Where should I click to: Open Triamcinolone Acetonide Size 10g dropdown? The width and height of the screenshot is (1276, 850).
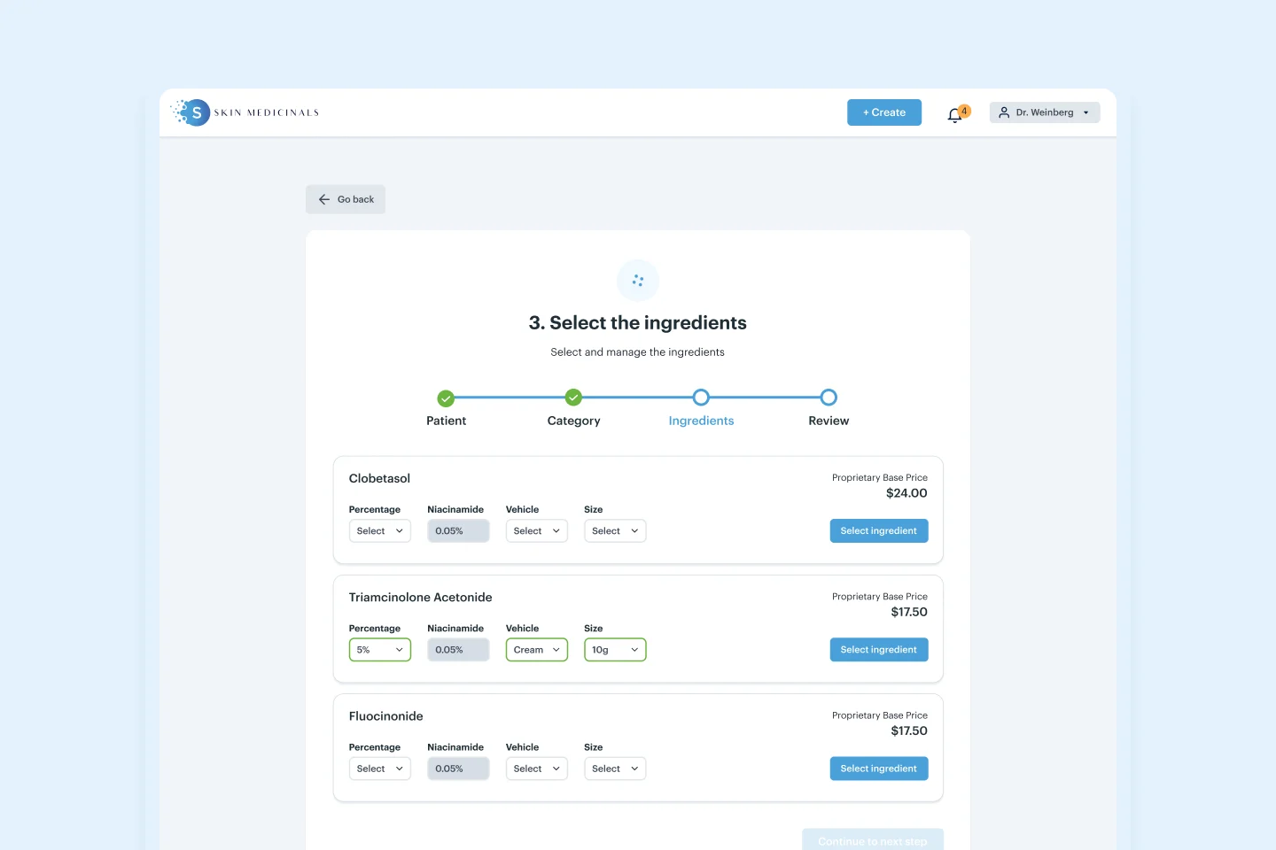click(615, 650)
